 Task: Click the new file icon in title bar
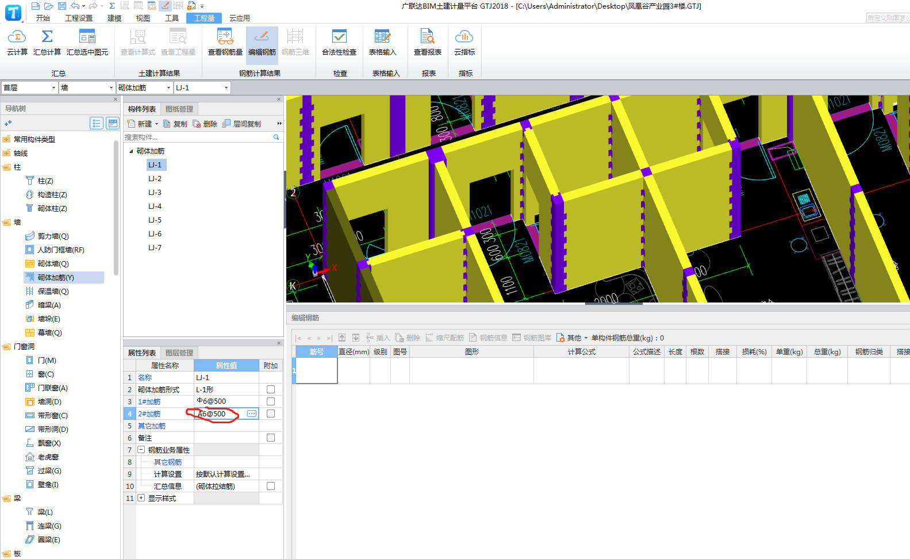click(36, 6)
